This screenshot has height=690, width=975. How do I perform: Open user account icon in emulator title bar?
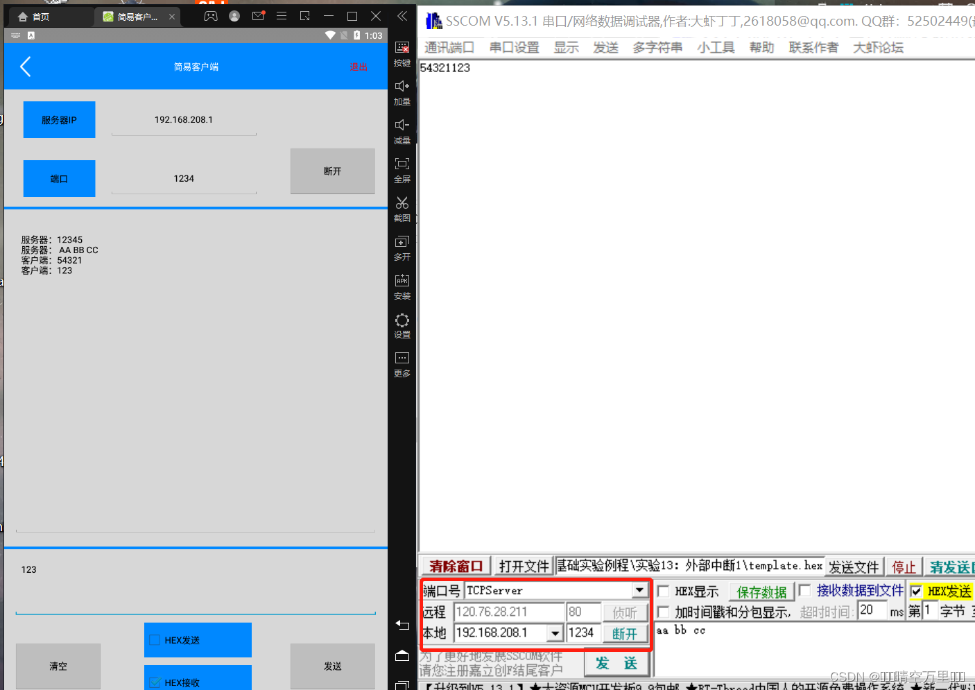click(x=234, y=16)
